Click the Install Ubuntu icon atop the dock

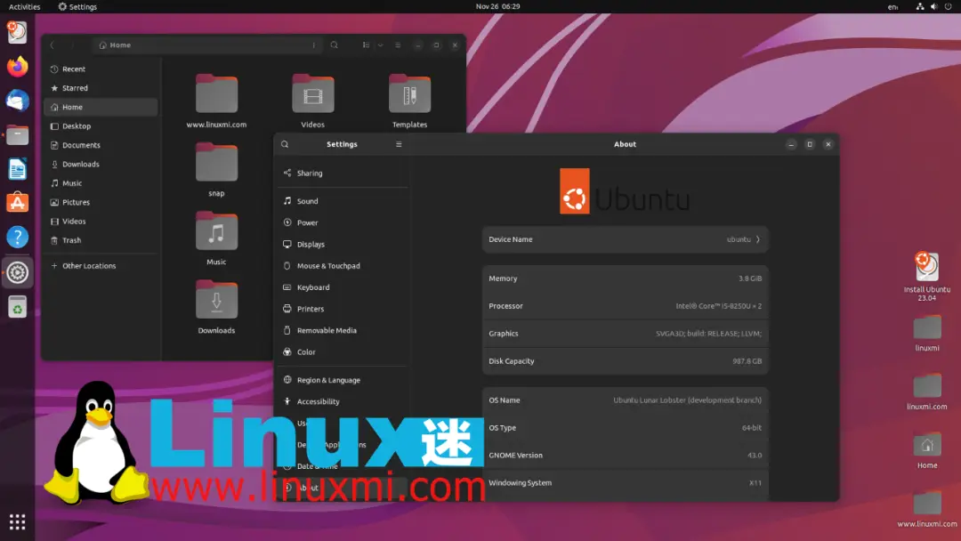pyautogui.click(x=17, y=32)
